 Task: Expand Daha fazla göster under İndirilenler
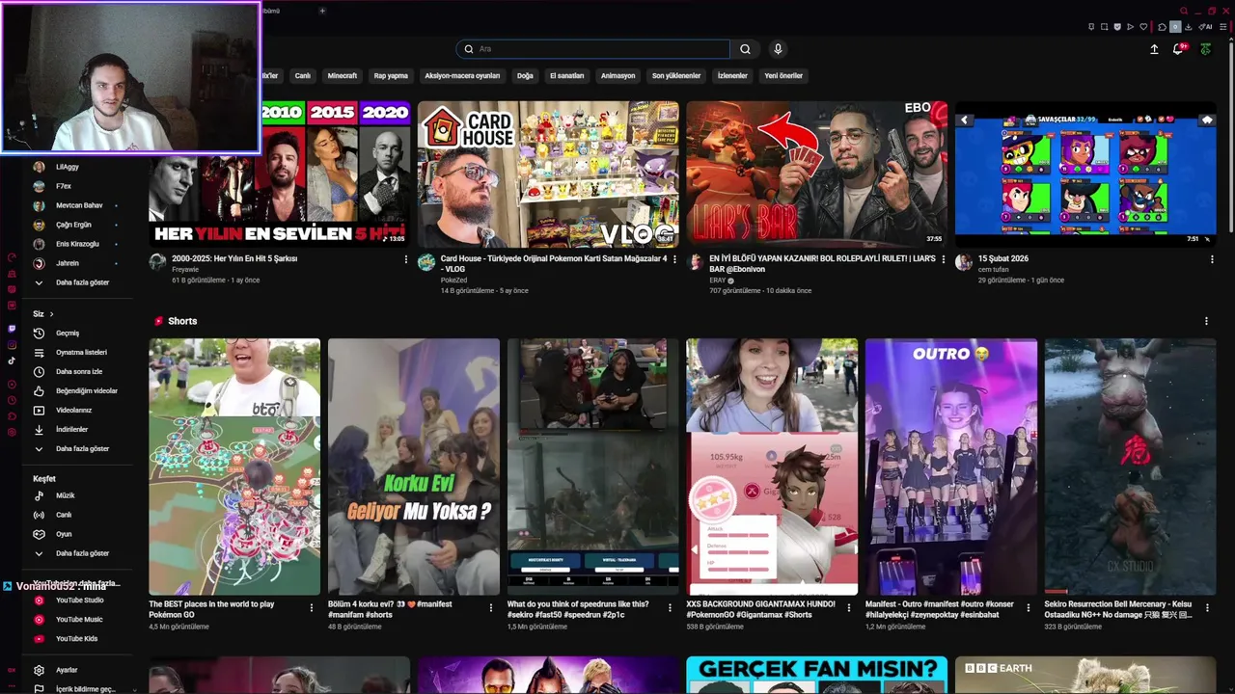[82, 448]
